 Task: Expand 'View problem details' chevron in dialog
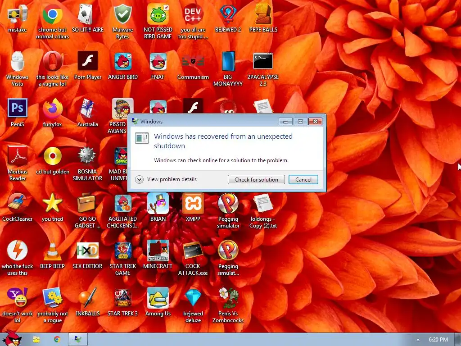(x=140, y=179)
